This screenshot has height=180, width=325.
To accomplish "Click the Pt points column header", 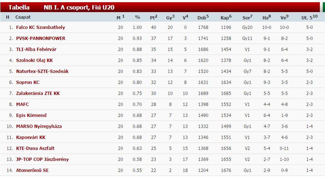I will (x=154, y=17).
